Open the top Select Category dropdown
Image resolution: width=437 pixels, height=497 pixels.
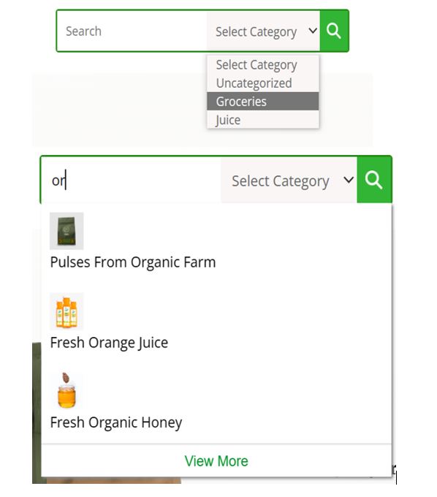tap(263, 31)
